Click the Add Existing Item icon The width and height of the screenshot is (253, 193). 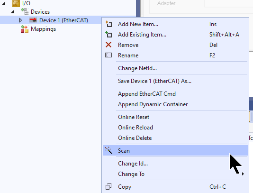coord(108,34)
